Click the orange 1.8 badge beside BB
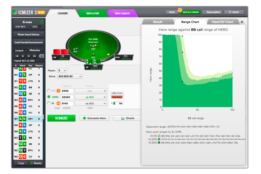 (x=58, y=103)
